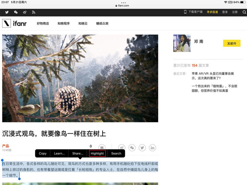Open the search magnifier icon
This screenshot has width=247, height=185.
[244, 12]
